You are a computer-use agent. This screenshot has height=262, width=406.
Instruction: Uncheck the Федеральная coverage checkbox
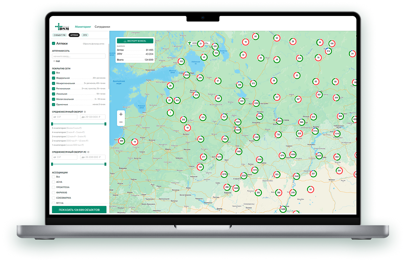pyautogui.click(x=54, y=78)
